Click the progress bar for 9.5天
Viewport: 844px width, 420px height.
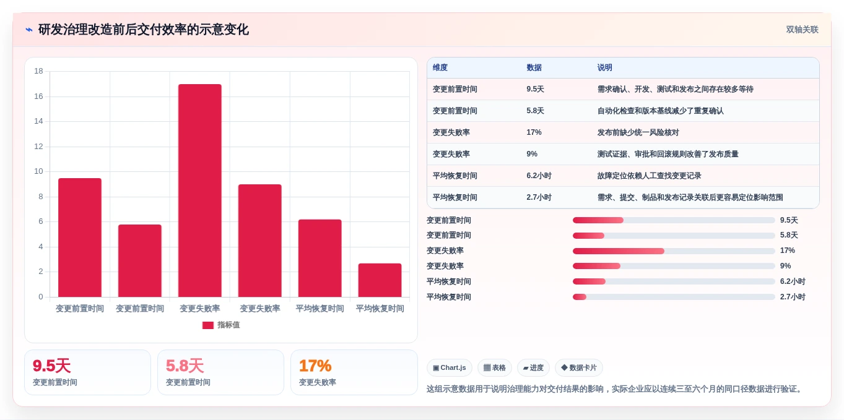coord(674,220)
